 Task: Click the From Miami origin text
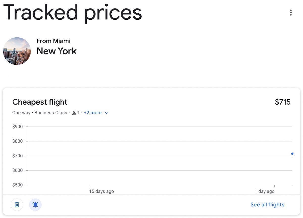pos(54,41)
